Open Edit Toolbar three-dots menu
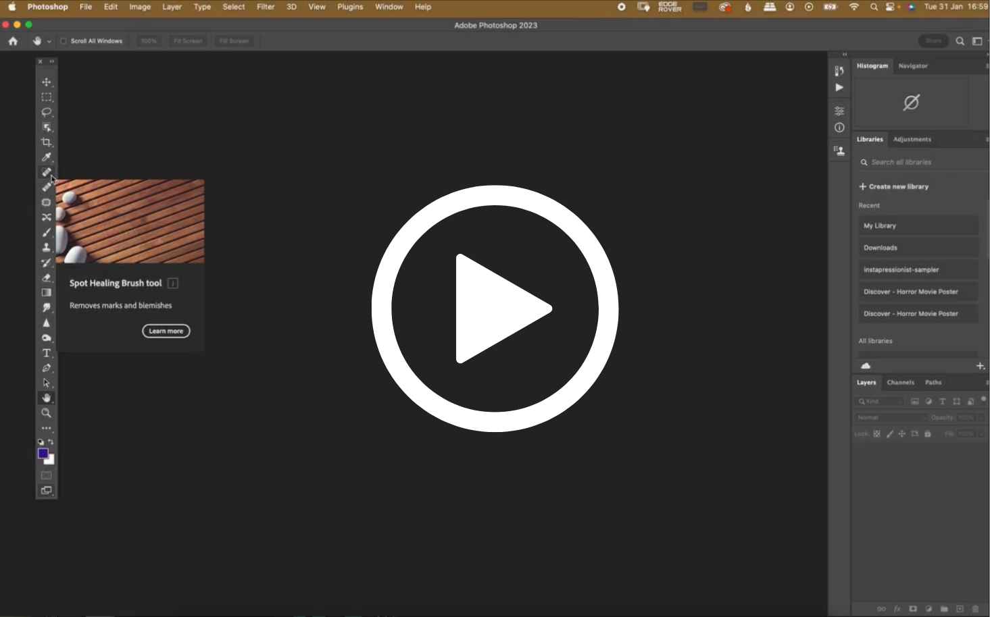Viewport: 990px width, 617px height. click(x=46, y=428)
